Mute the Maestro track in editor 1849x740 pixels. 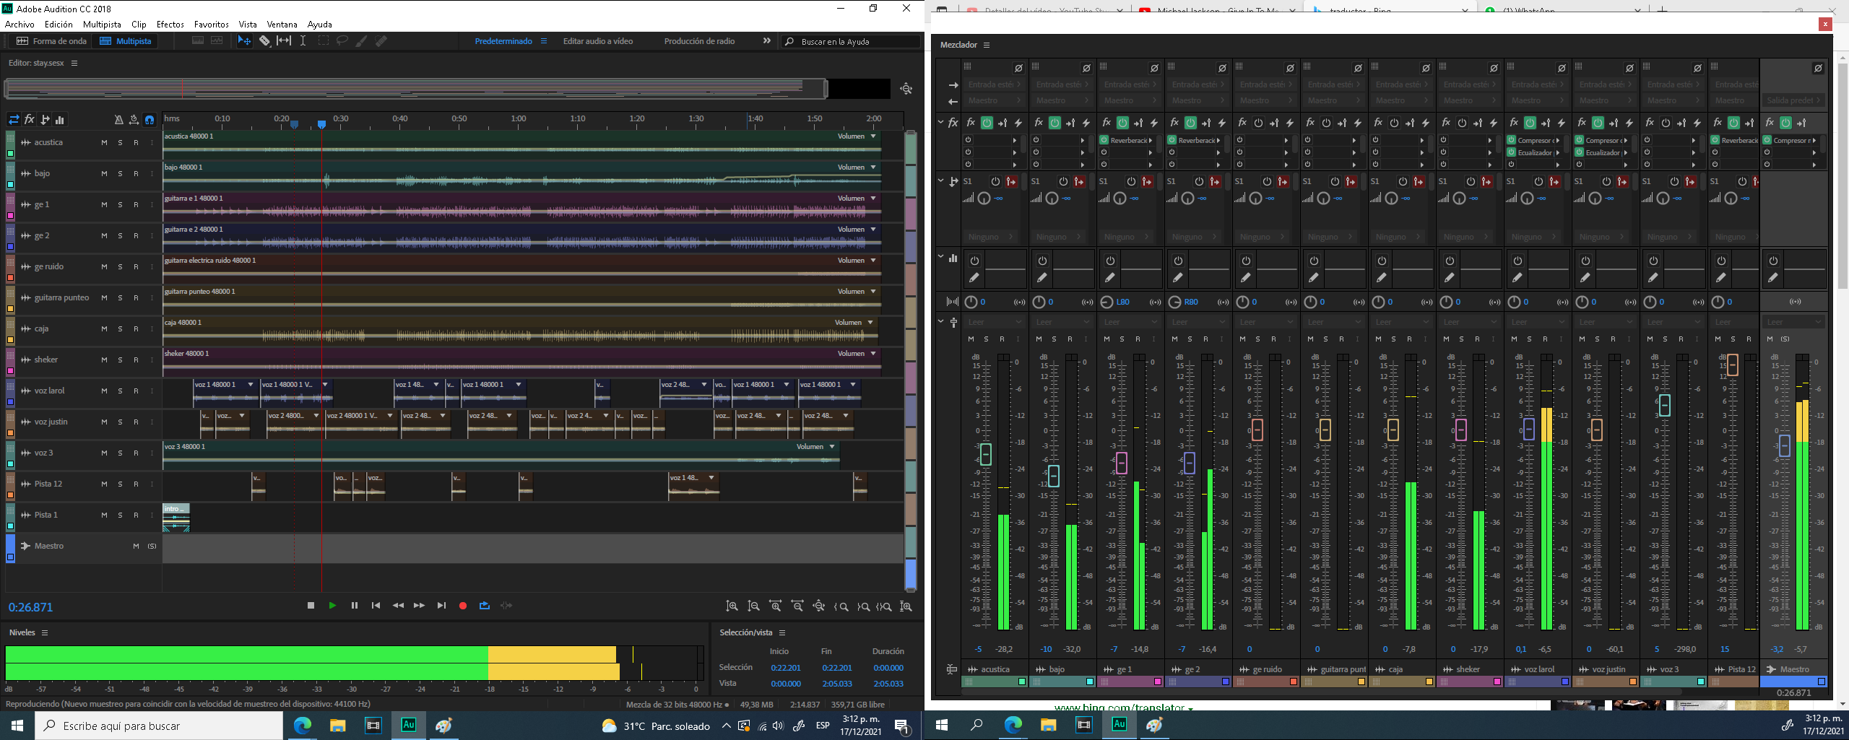(x=136, y=547)
